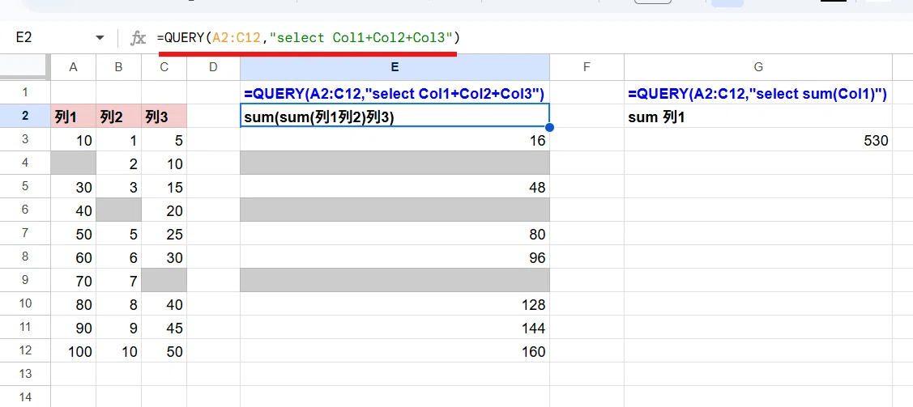Viewport: 913px width, 407px height.
Task: Click cell A9 showing 70
Action: pyautogui.click(x=74, y=280)
